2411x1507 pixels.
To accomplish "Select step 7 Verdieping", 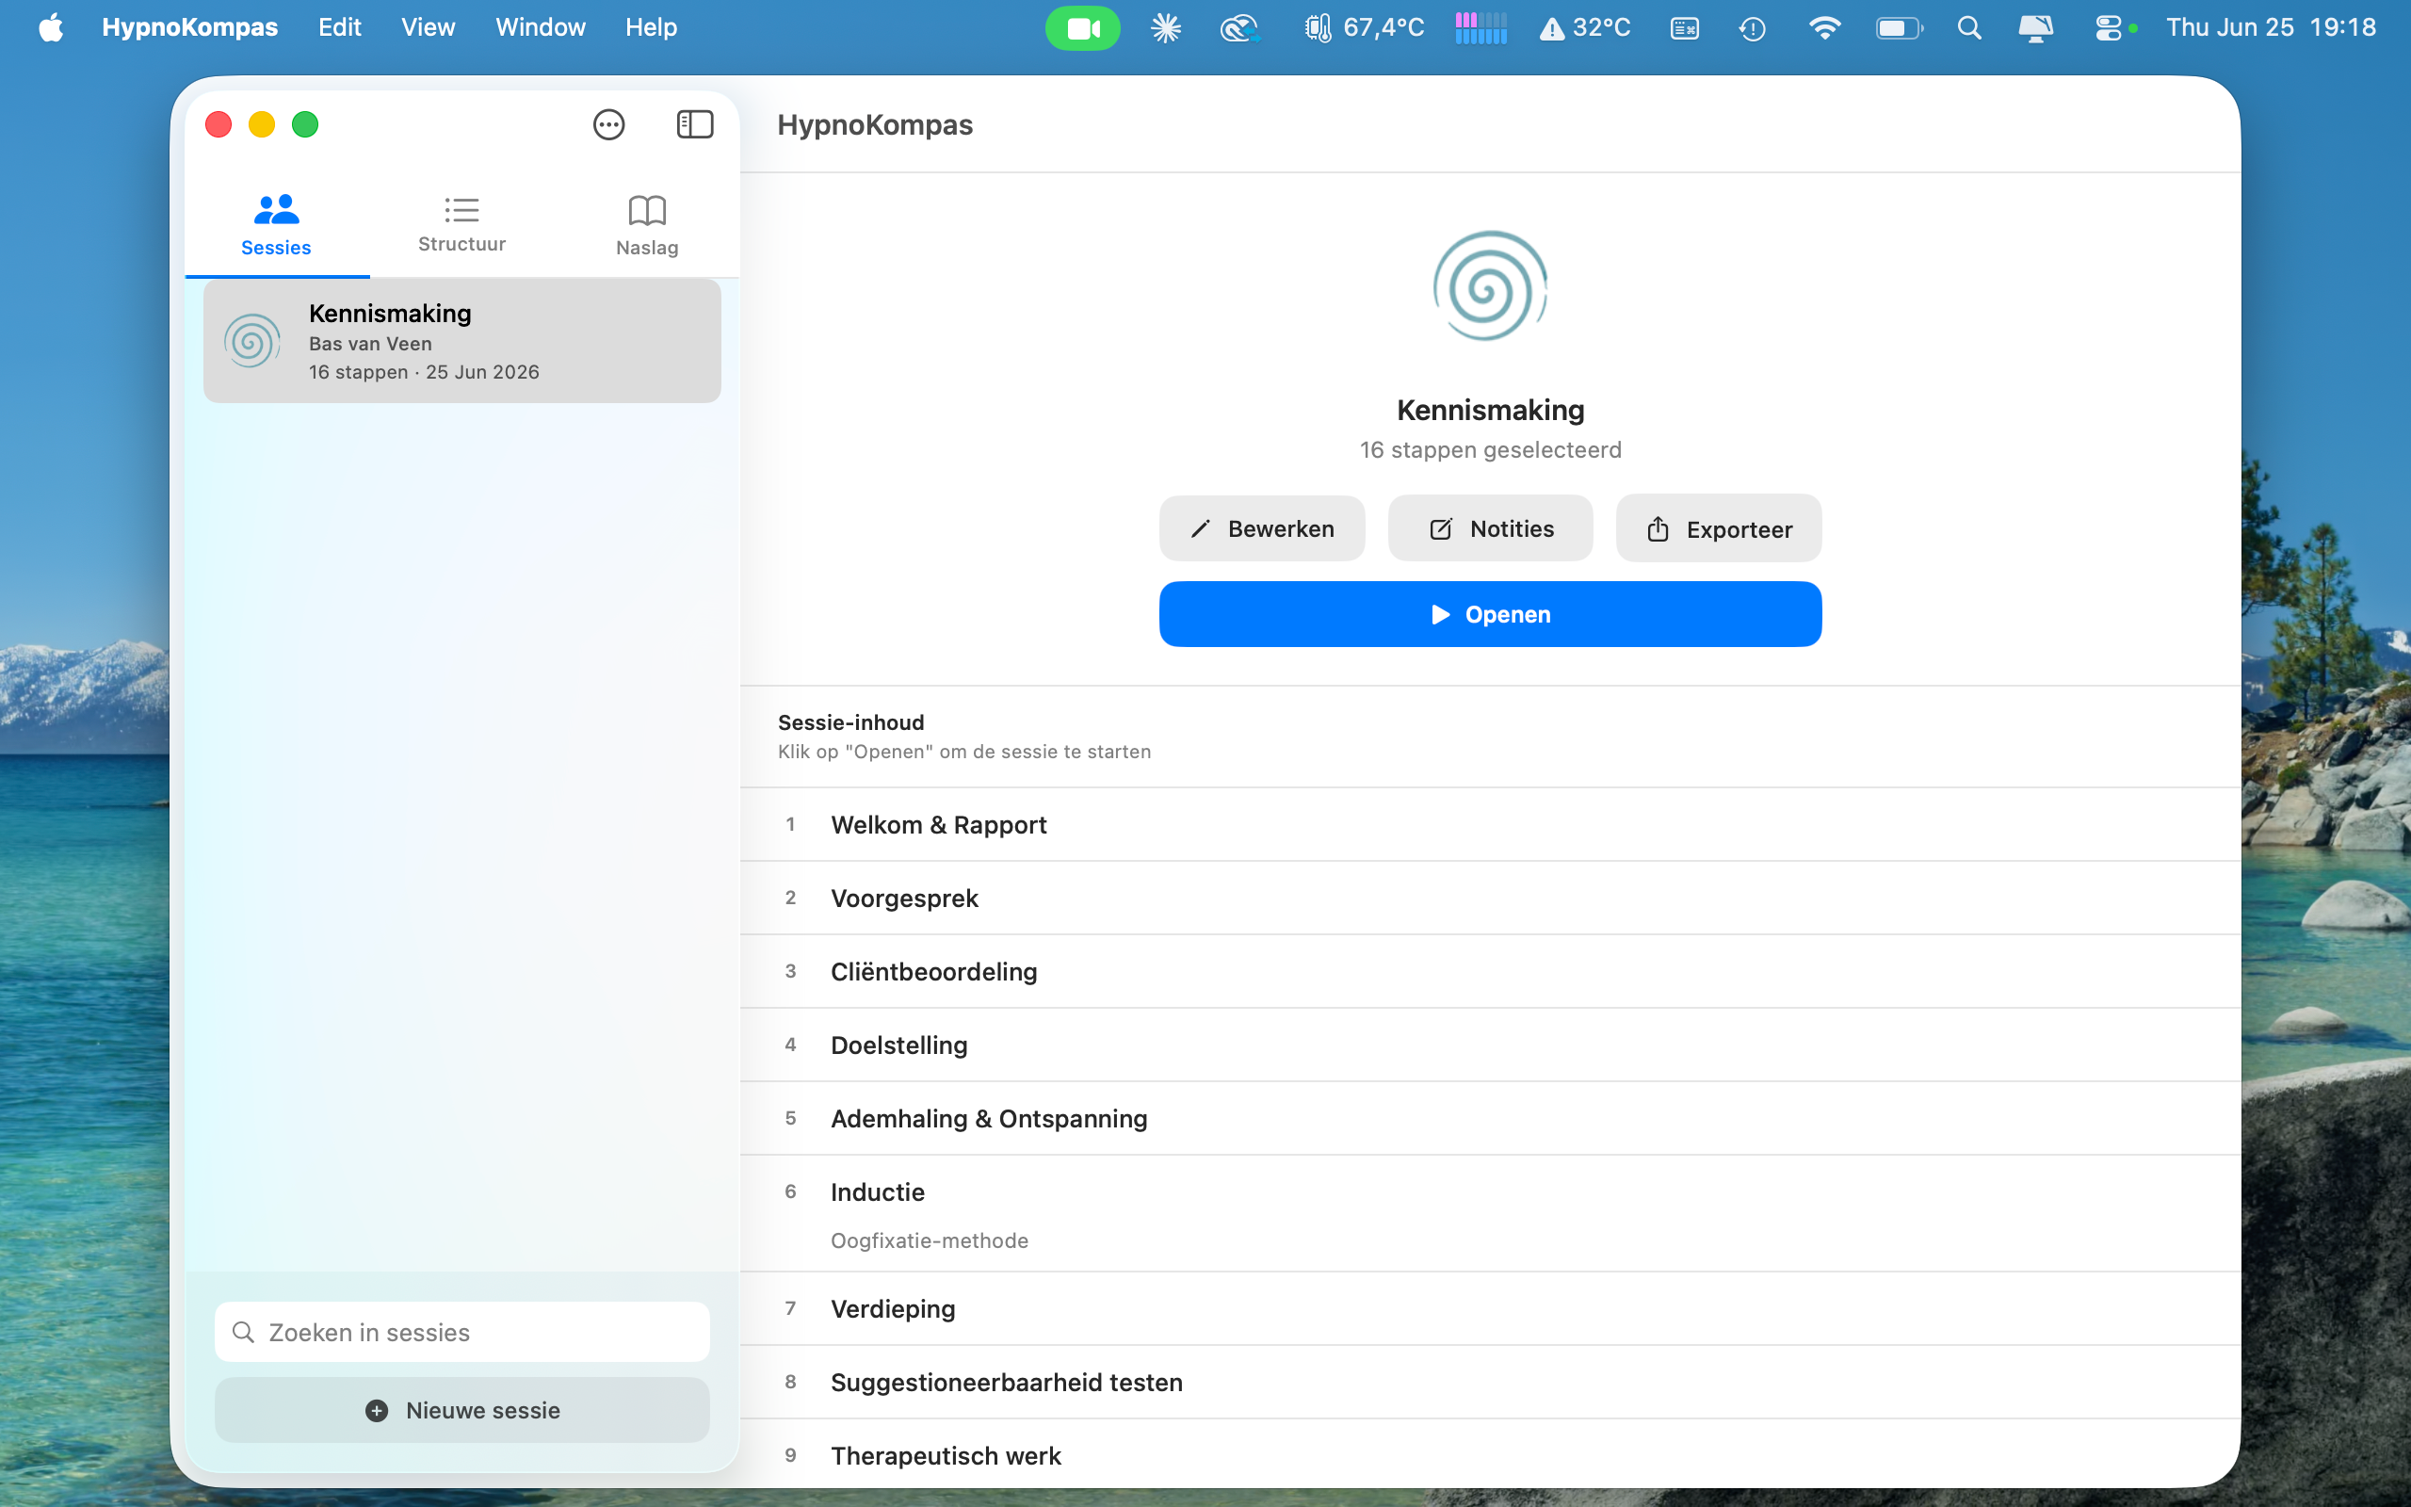I will [x=1491, y=1308].
